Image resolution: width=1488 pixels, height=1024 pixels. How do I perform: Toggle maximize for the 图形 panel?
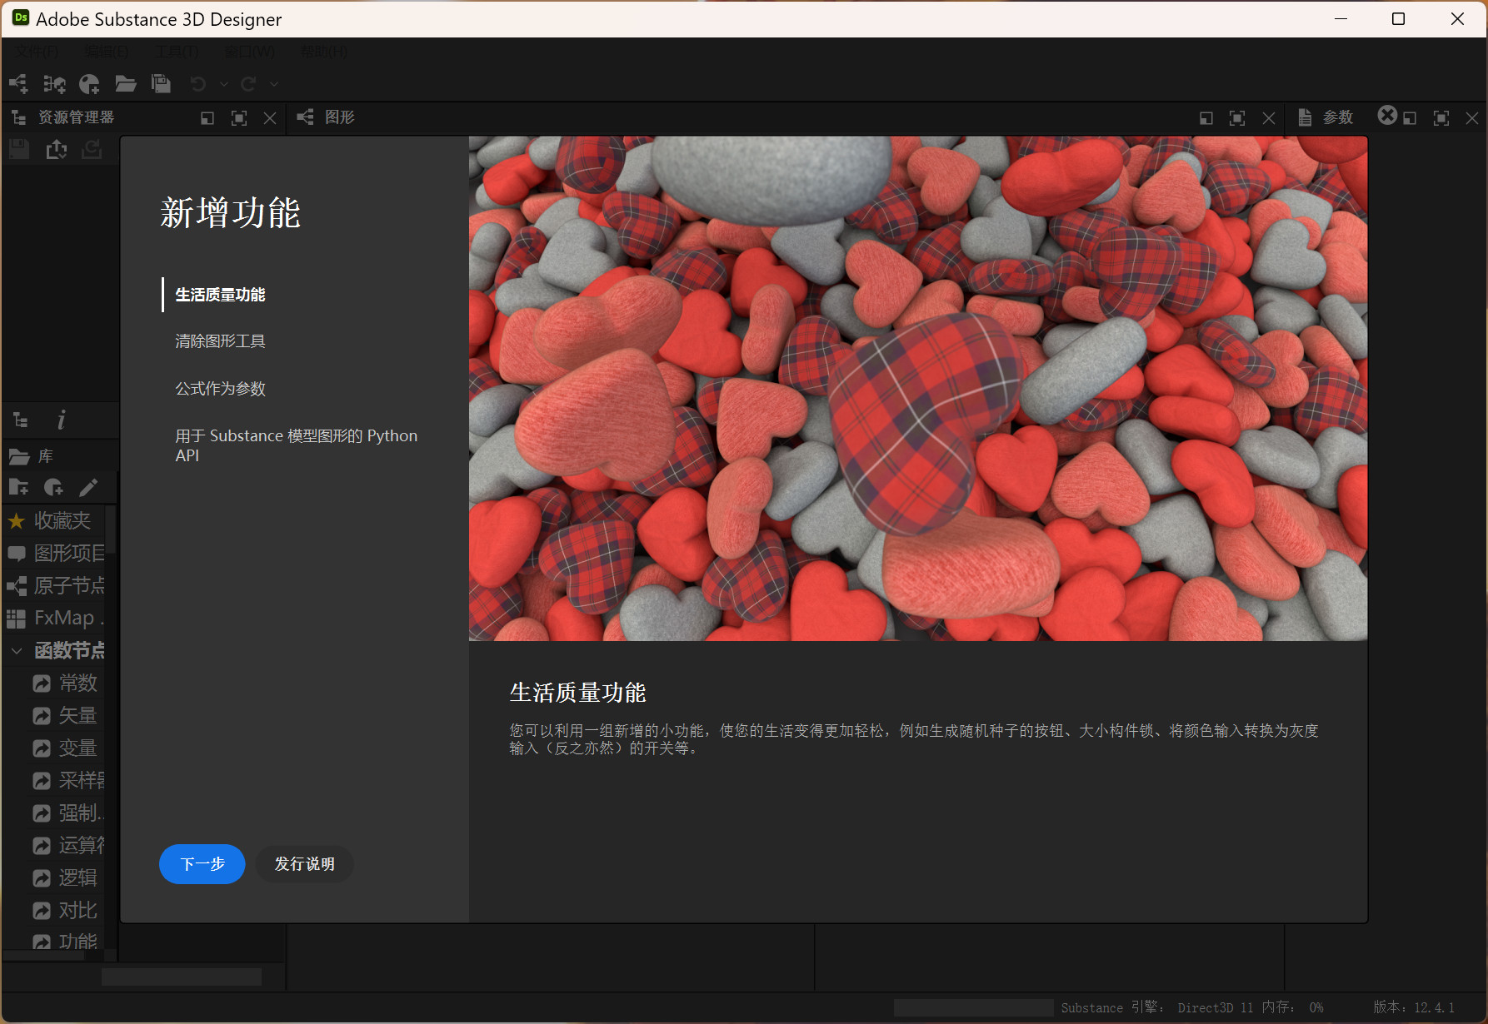click(x=1237, y=118)
